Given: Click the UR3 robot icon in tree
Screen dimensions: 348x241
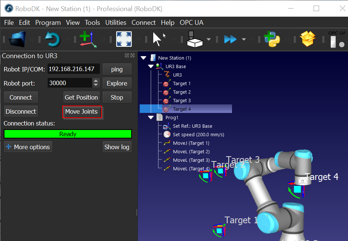Looking at the screenshot, I should pos(167,75).
